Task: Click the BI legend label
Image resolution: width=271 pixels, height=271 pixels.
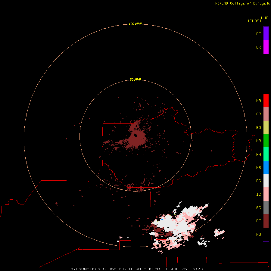Action: coord(258,221)
